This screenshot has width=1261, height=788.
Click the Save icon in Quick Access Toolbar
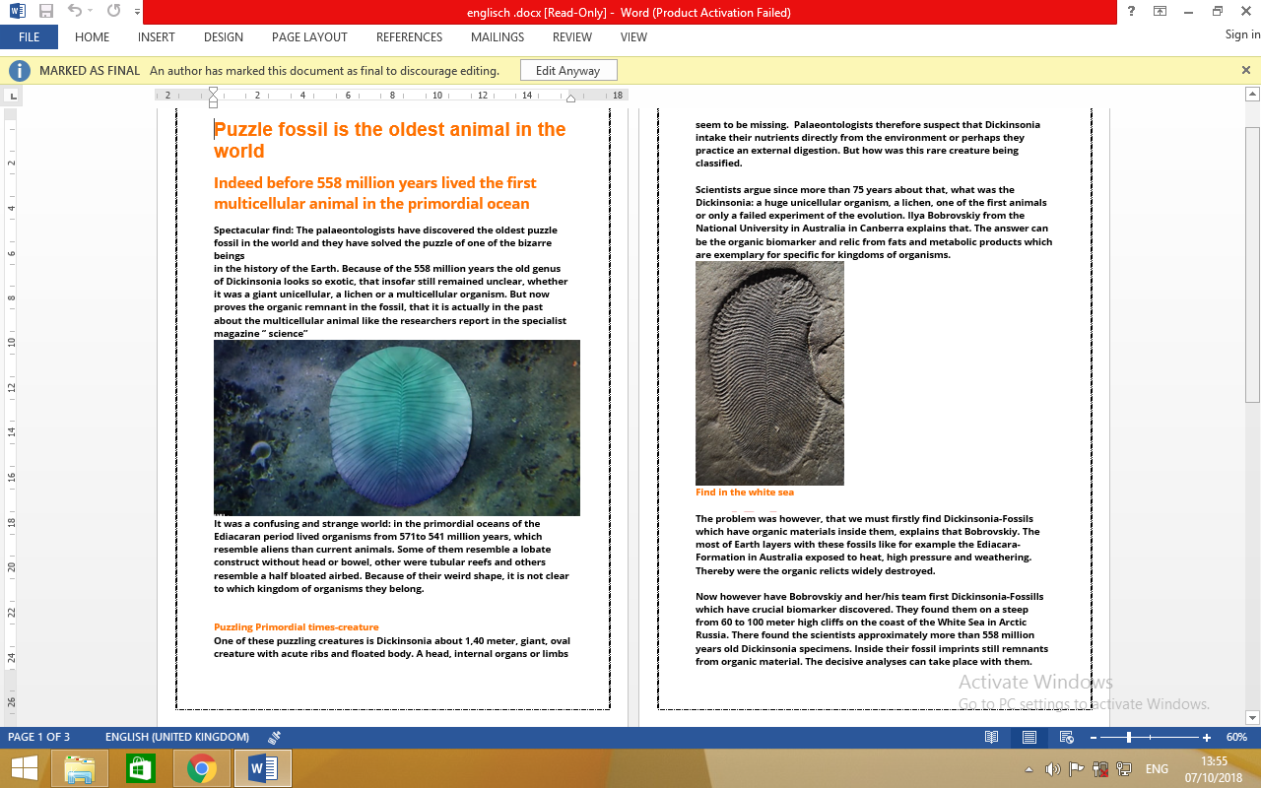coord(45,12)
